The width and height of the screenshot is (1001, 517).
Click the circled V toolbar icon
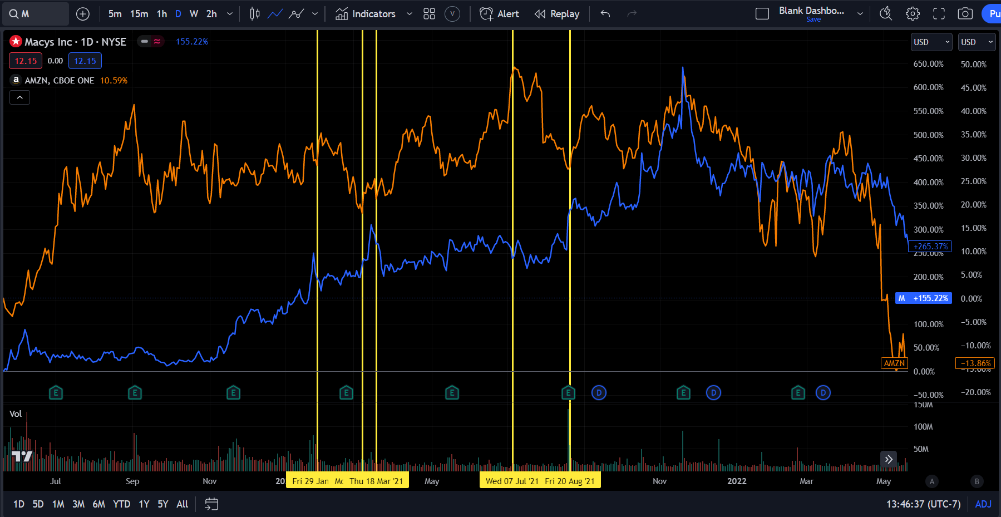coord(452,14)
